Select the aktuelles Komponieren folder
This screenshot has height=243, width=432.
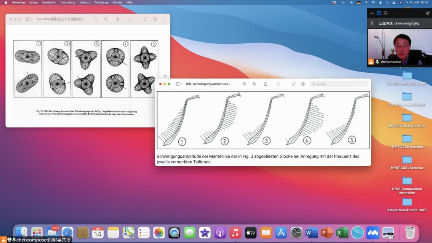[407, 121]
